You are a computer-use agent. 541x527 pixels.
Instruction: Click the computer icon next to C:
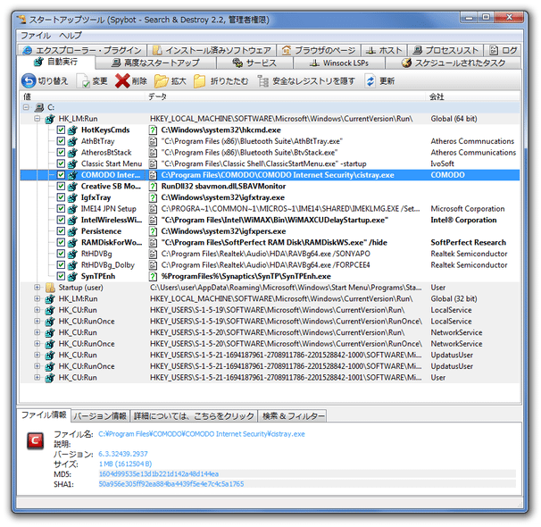(39, 107)
